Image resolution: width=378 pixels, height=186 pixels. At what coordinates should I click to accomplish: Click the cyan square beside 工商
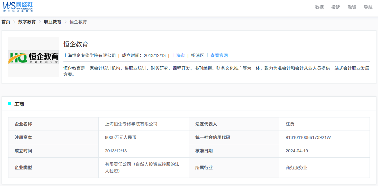click(10, 104)
